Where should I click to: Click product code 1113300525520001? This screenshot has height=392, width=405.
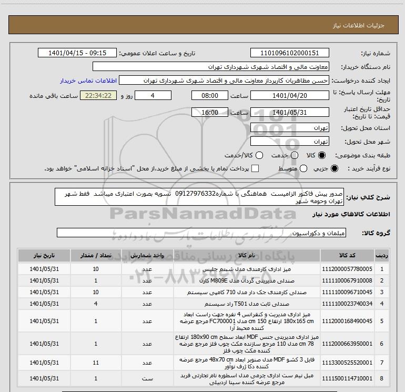point(347,363)
